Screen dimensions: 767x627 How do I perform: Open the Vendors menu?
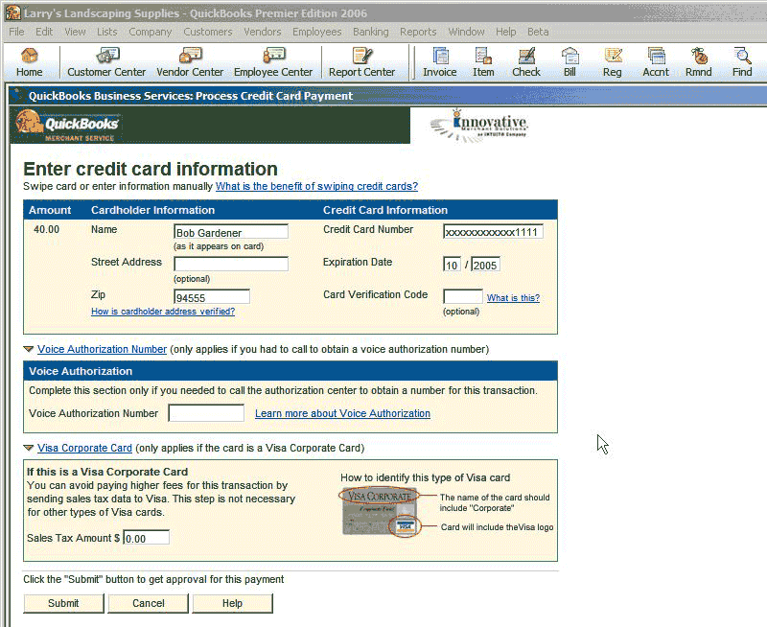pos(262,32)
